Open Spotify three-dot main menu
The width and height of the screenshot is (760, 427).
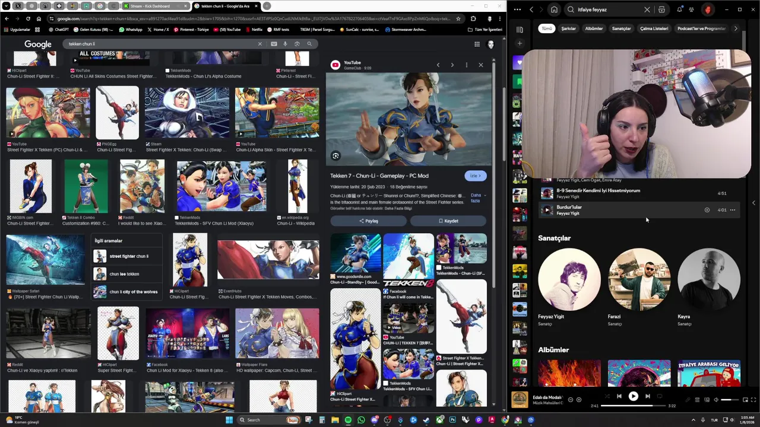[517, 9]
